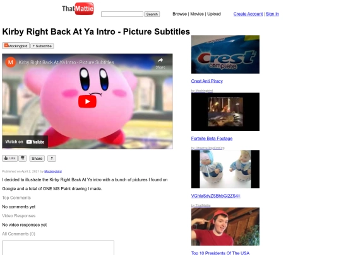The width and height of the screenshot is (341, 255).
Task: Open Mockingbird channel button under title
Action: (16, 46)
